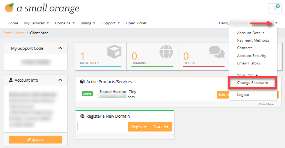Click the person icon beside Account Info

[11, 80]
